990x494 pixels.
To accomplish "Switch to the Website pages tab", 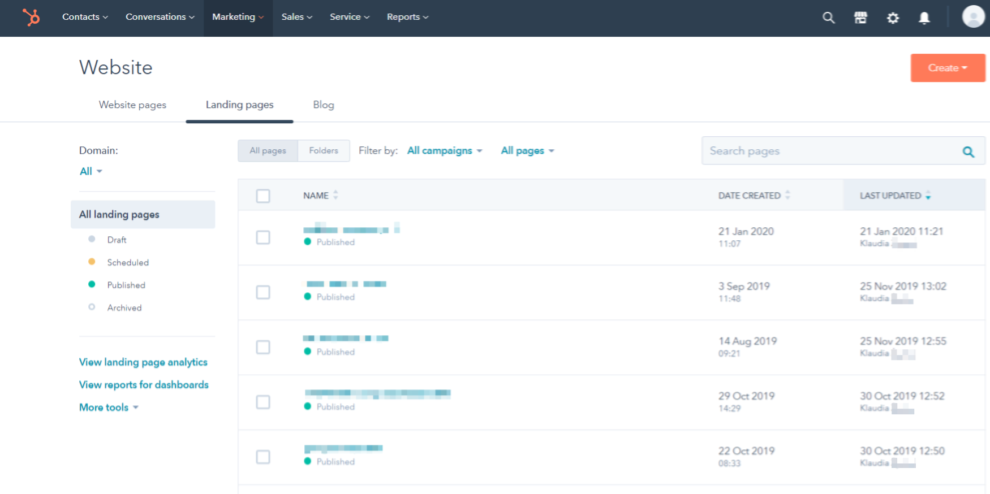I will pyautogui.click(x=132, y=105).
